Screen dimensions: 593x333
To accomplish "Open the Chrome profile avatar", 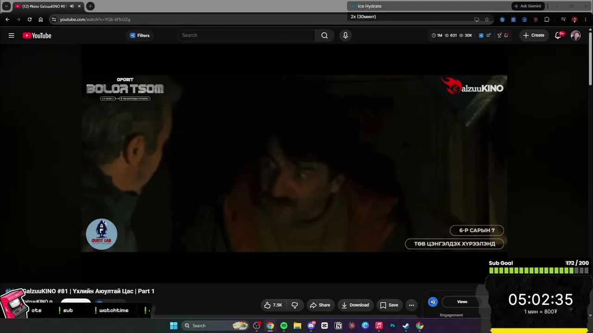I will (574, 19).
